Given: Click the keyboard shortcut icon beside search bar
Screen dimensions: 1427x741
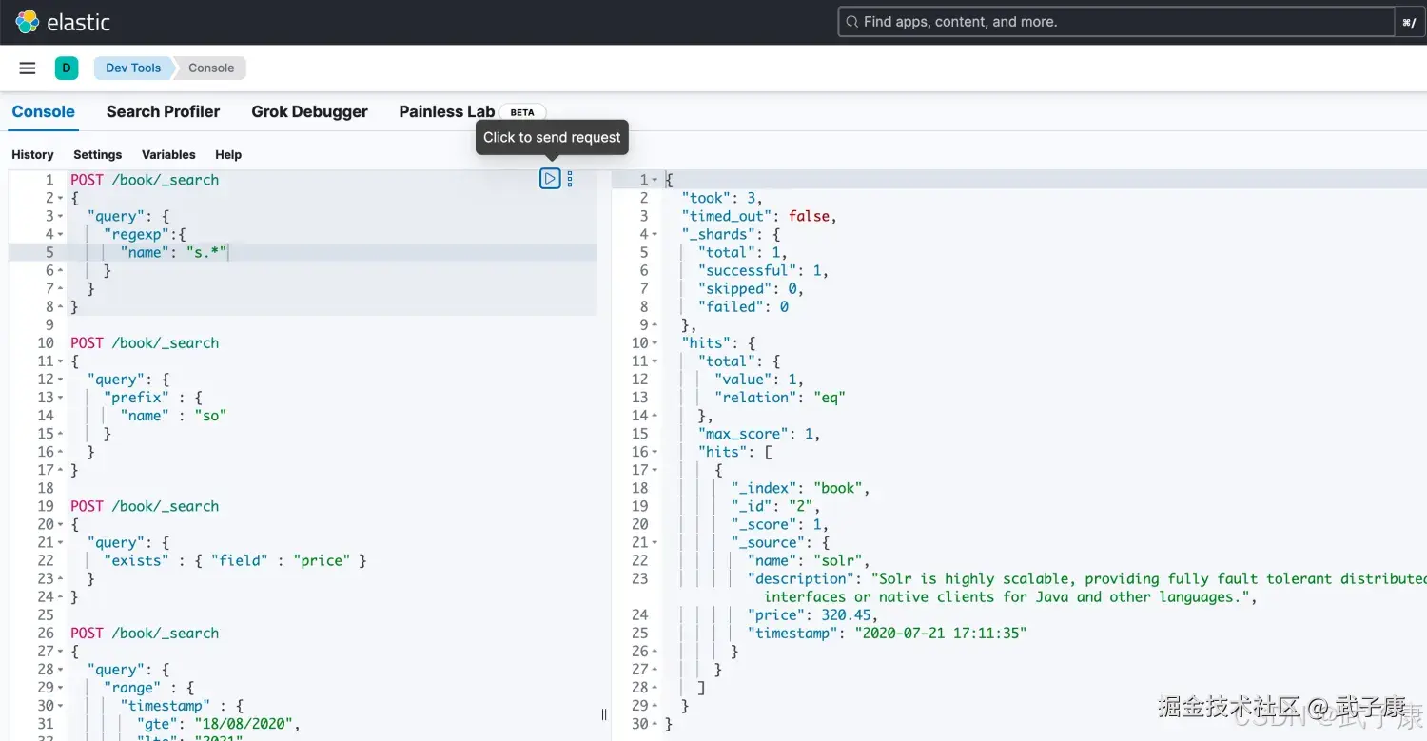Looking at the screenshot, I should coord(1409,22).
